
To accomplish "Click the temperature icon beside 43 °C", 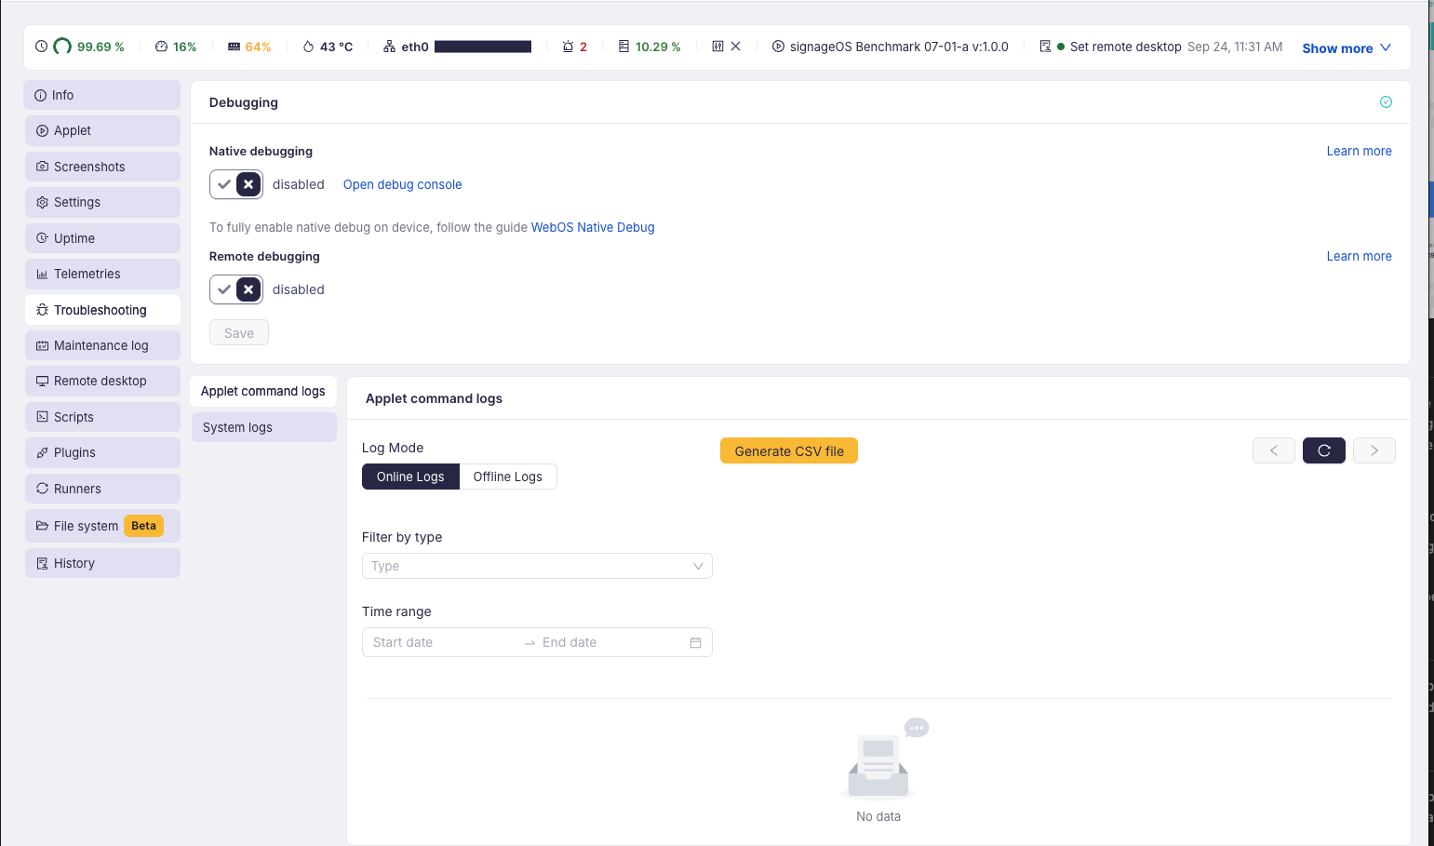I will click(x=308, y=47).
